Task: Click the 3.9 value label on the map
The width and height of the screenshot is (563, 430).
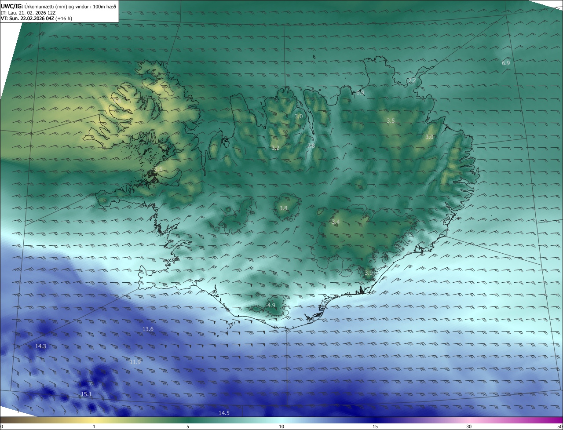Action: [369, 273]
